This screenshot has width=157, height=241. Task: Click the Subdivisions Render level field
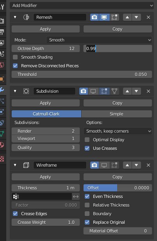pos(46,131)
